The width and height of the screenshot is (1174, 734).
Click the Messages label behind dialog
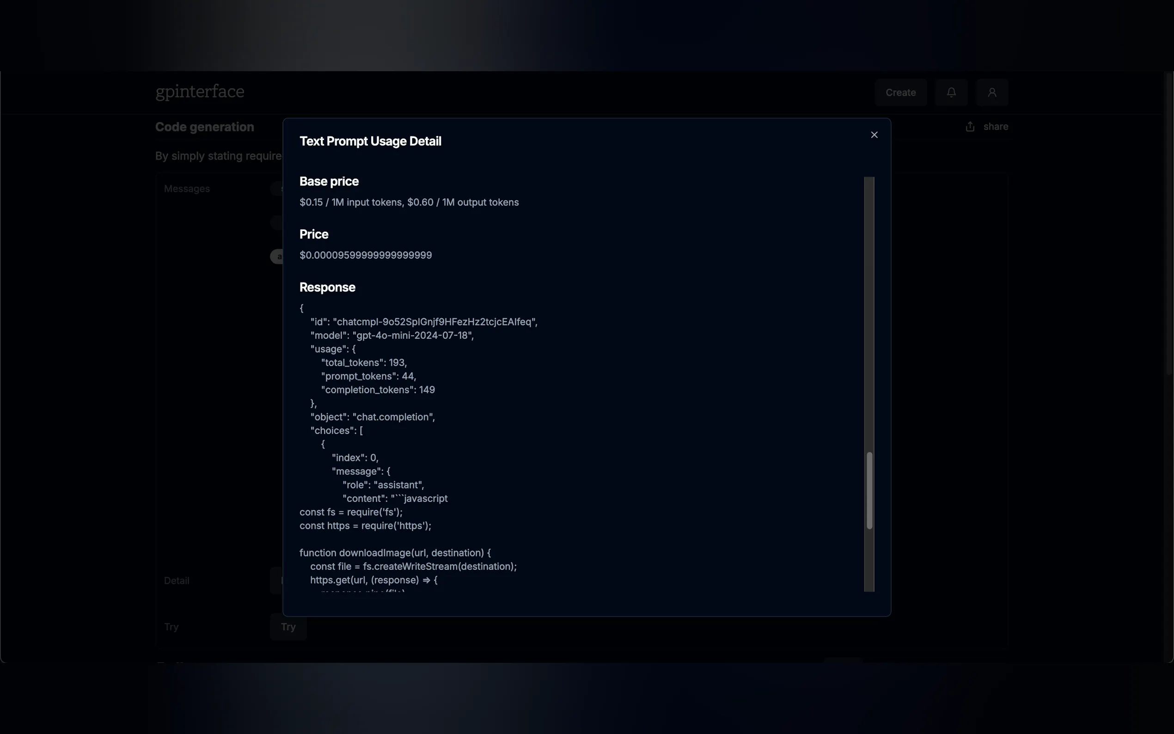pos(187,189)
